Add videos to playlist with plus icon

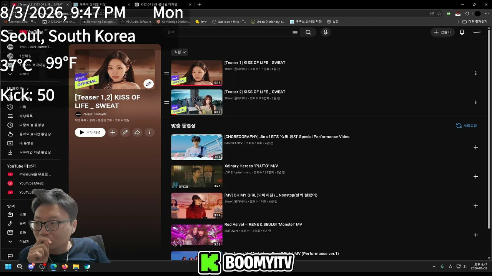point(113,132)
